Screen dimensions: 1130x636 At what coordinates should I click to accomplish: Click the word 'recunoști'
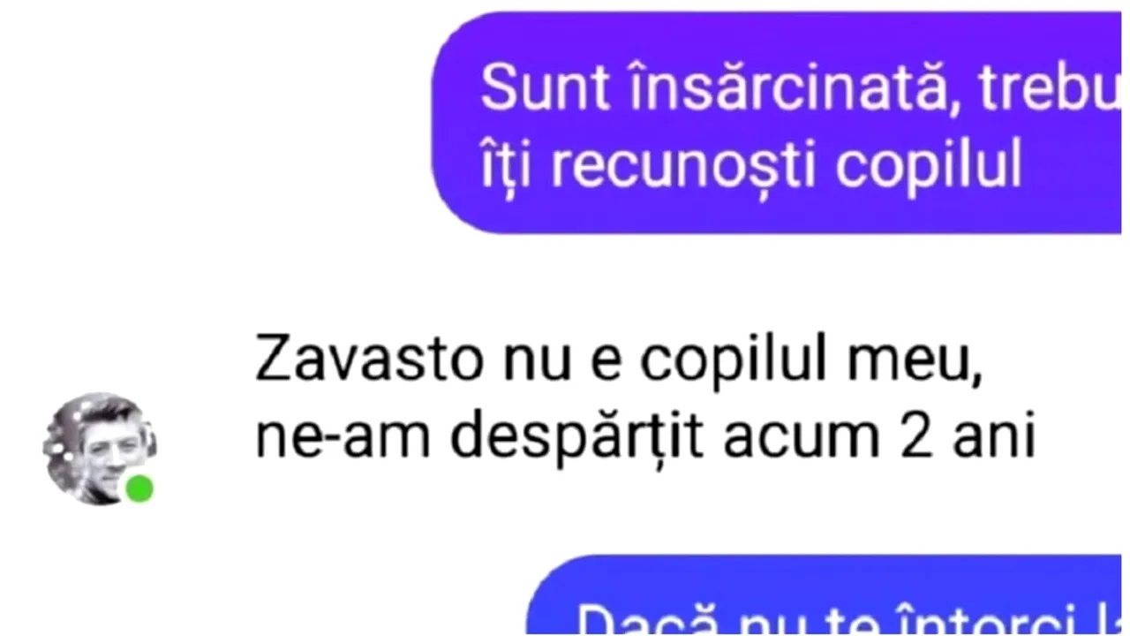(684, 165)
